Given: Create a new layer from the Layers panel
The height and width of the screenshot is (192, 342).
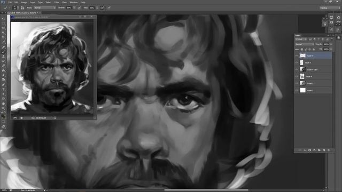Looking at the screenshot, I should click(x=324, y=150).
